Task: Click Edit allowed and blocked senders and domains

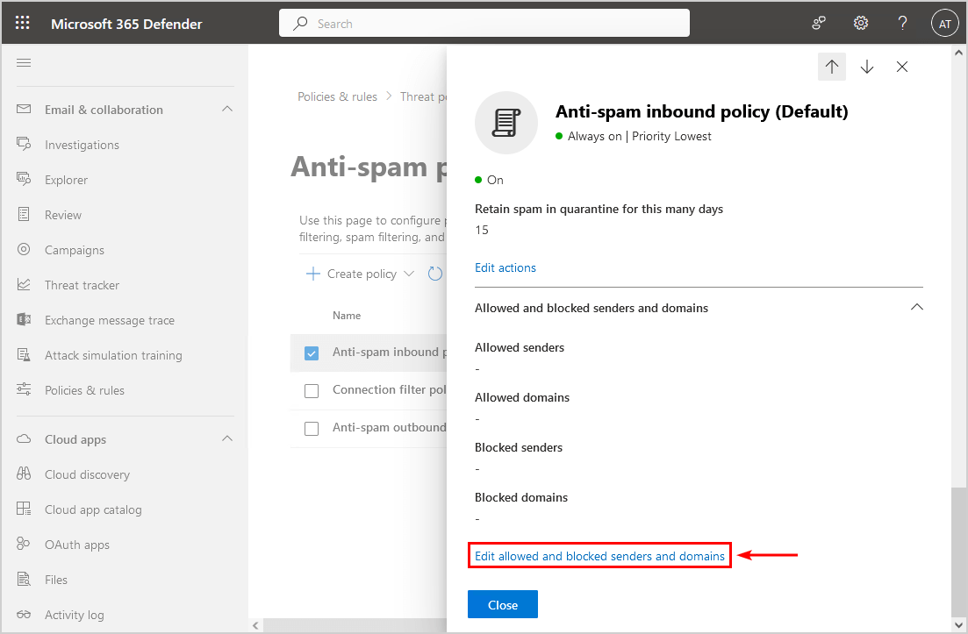Action: coord(599,555)
